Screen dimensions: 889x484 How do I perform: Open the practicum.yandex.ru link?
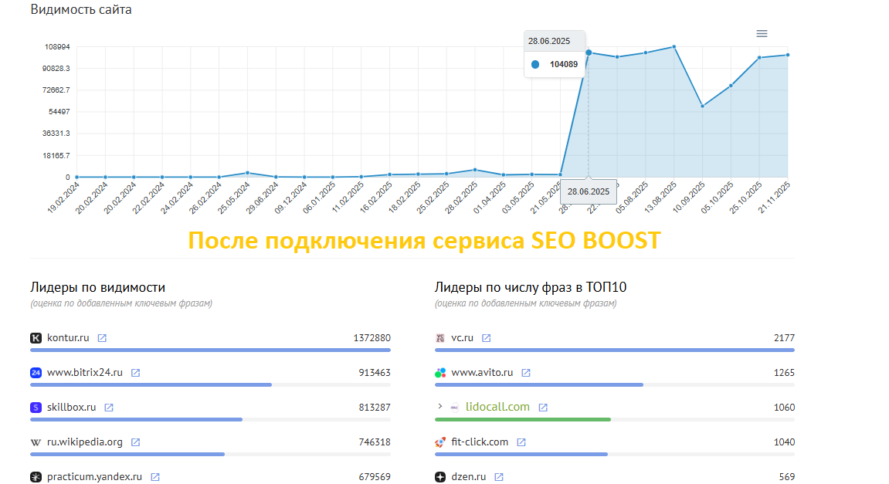coord(93,476)
